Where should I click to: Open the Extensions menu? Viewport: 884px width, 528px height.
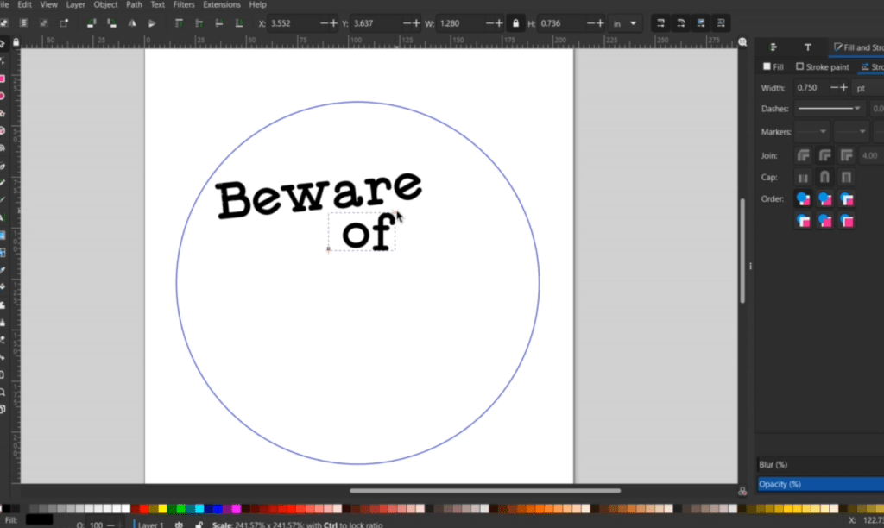(221, 4)
